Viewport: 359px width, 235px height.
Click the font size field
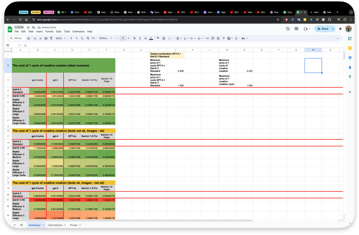pos(123,38)
